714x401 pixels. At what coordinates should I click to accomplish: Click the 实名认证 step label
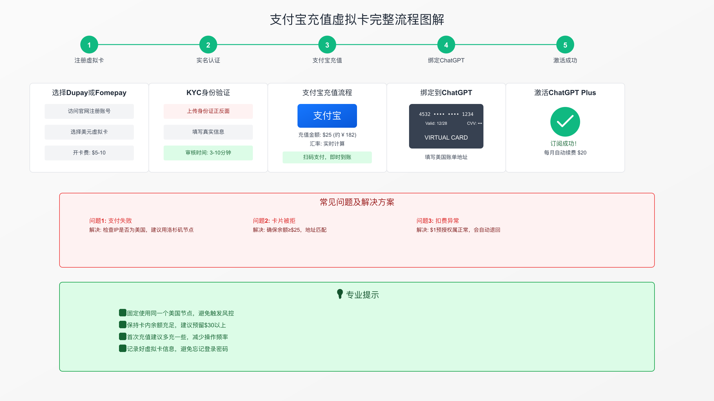(208, 61)
